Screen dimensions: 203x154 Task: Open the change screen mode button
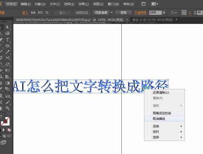[3, 143]
